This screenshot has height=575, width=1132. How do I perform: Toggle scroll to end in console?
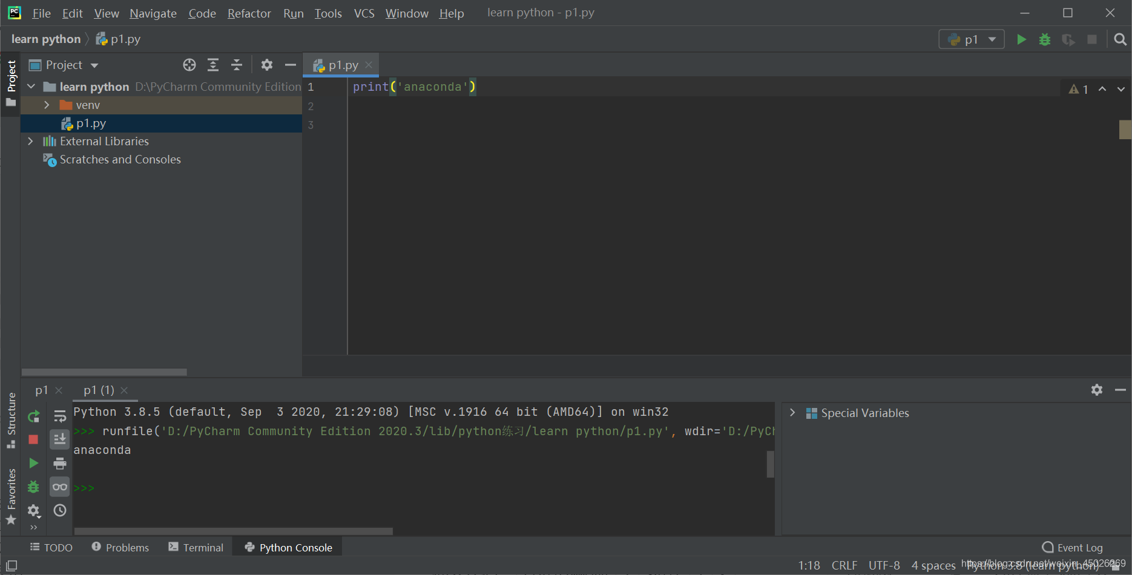click(60, 439)
